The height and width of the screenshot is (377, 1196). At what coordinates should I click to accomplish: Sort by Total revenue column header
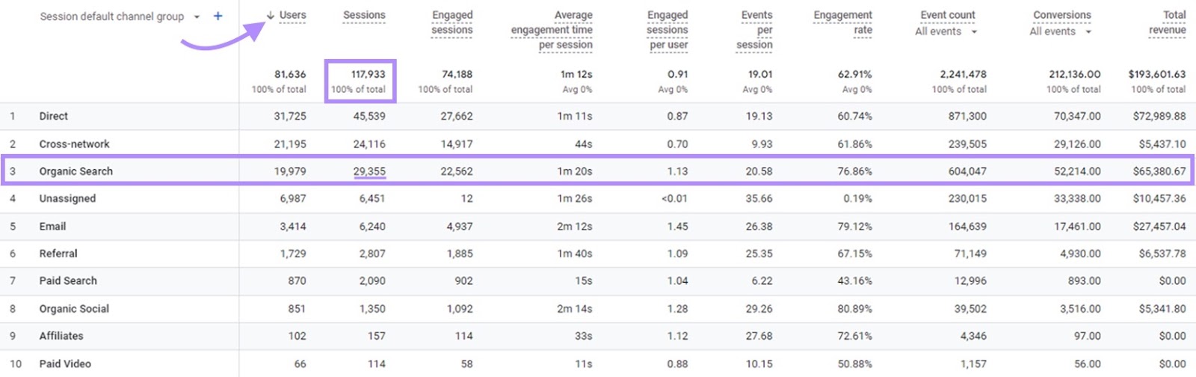(x=1168, y=22)
